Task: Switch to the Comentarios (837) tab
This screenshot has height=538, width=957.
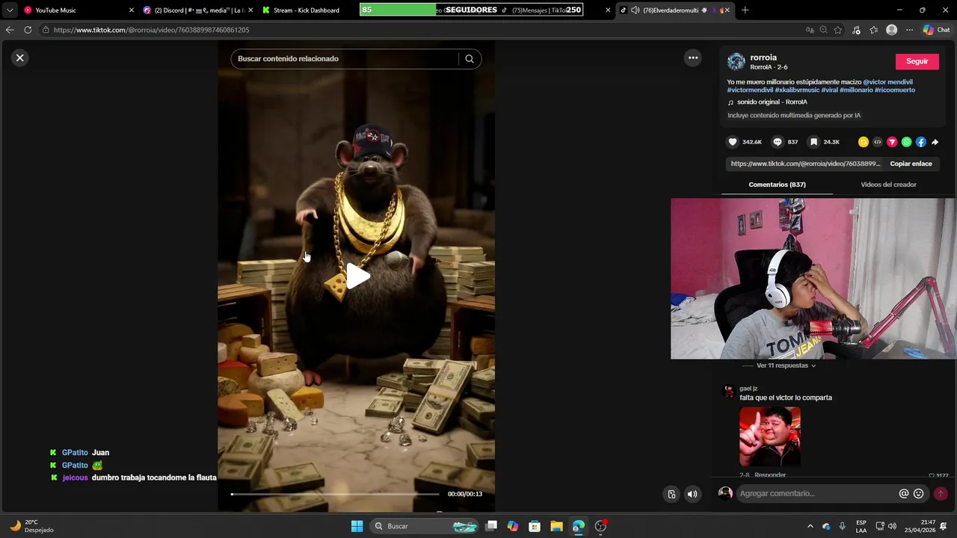Action: (777, 185)
